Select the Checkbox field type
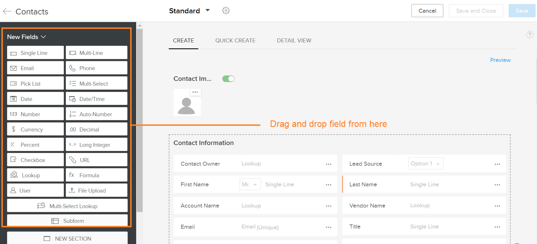537x244 pixels. tap(35, 160)
